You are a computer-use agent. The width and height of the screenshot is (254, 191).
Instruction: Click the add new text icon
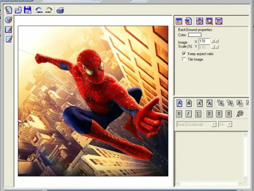click(x=179, y=103)
